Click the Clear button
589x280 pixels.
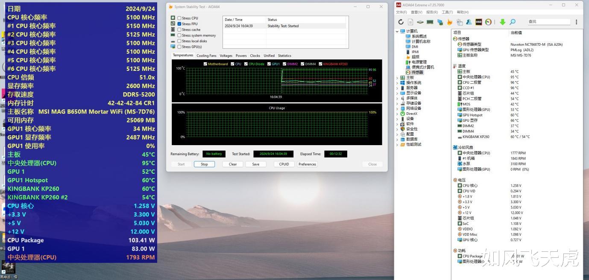233,164
